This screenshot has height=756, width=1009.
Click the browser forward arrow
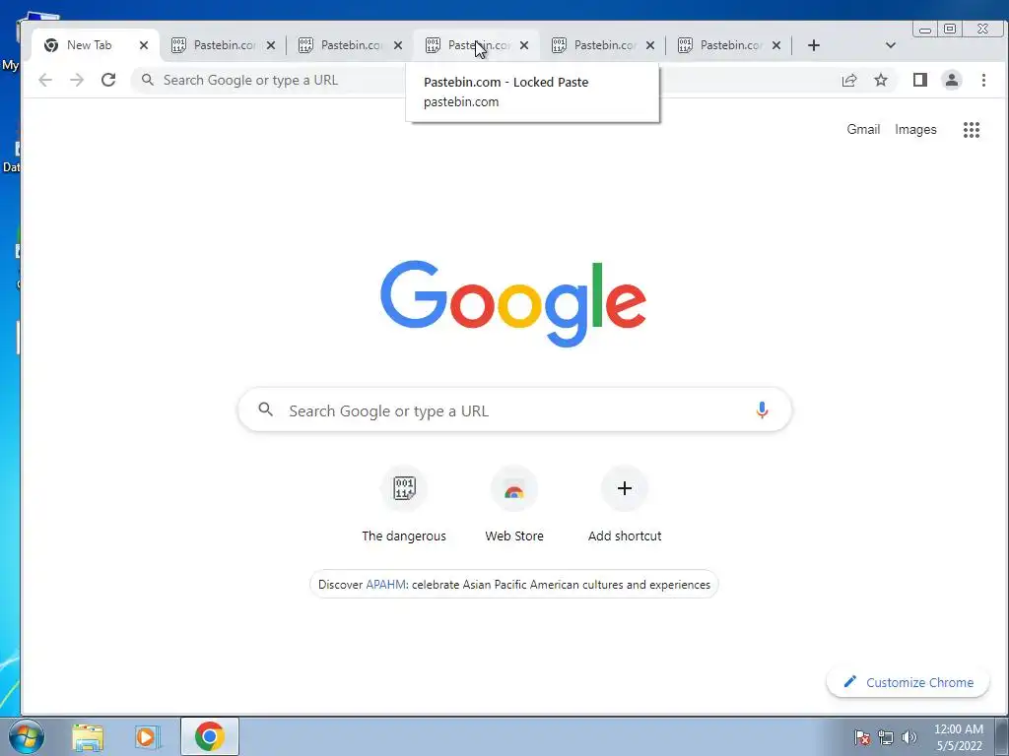click(77, 80)
